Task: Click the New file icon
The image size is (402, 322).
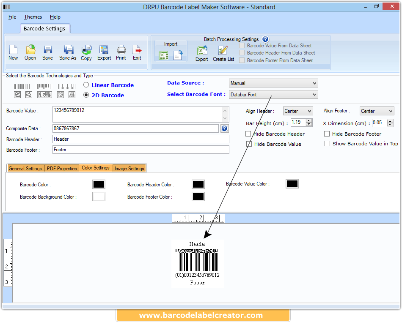Action: click(13, 50)
